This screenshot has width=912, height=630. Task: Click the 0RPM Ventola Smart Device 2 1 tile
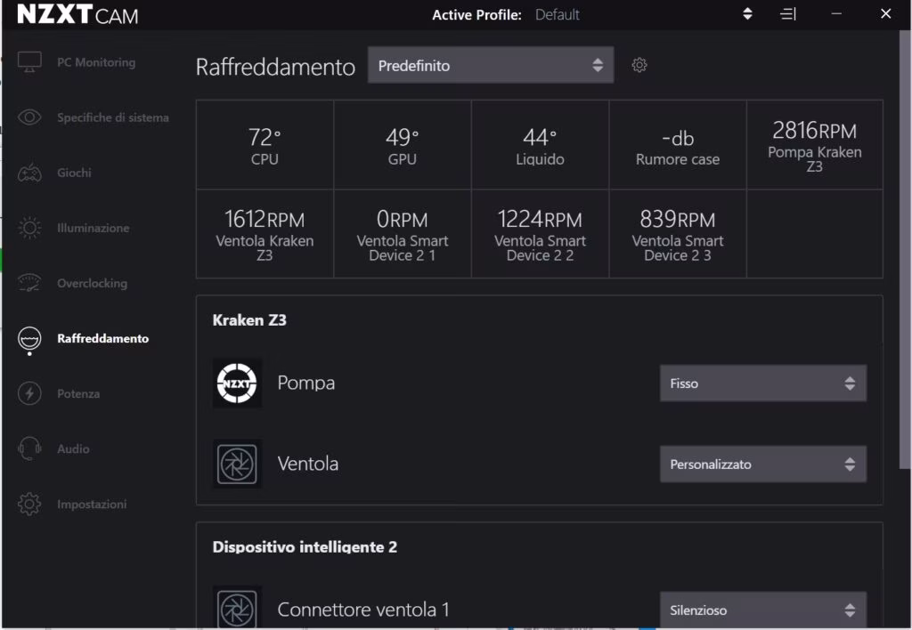coord(403,234)
